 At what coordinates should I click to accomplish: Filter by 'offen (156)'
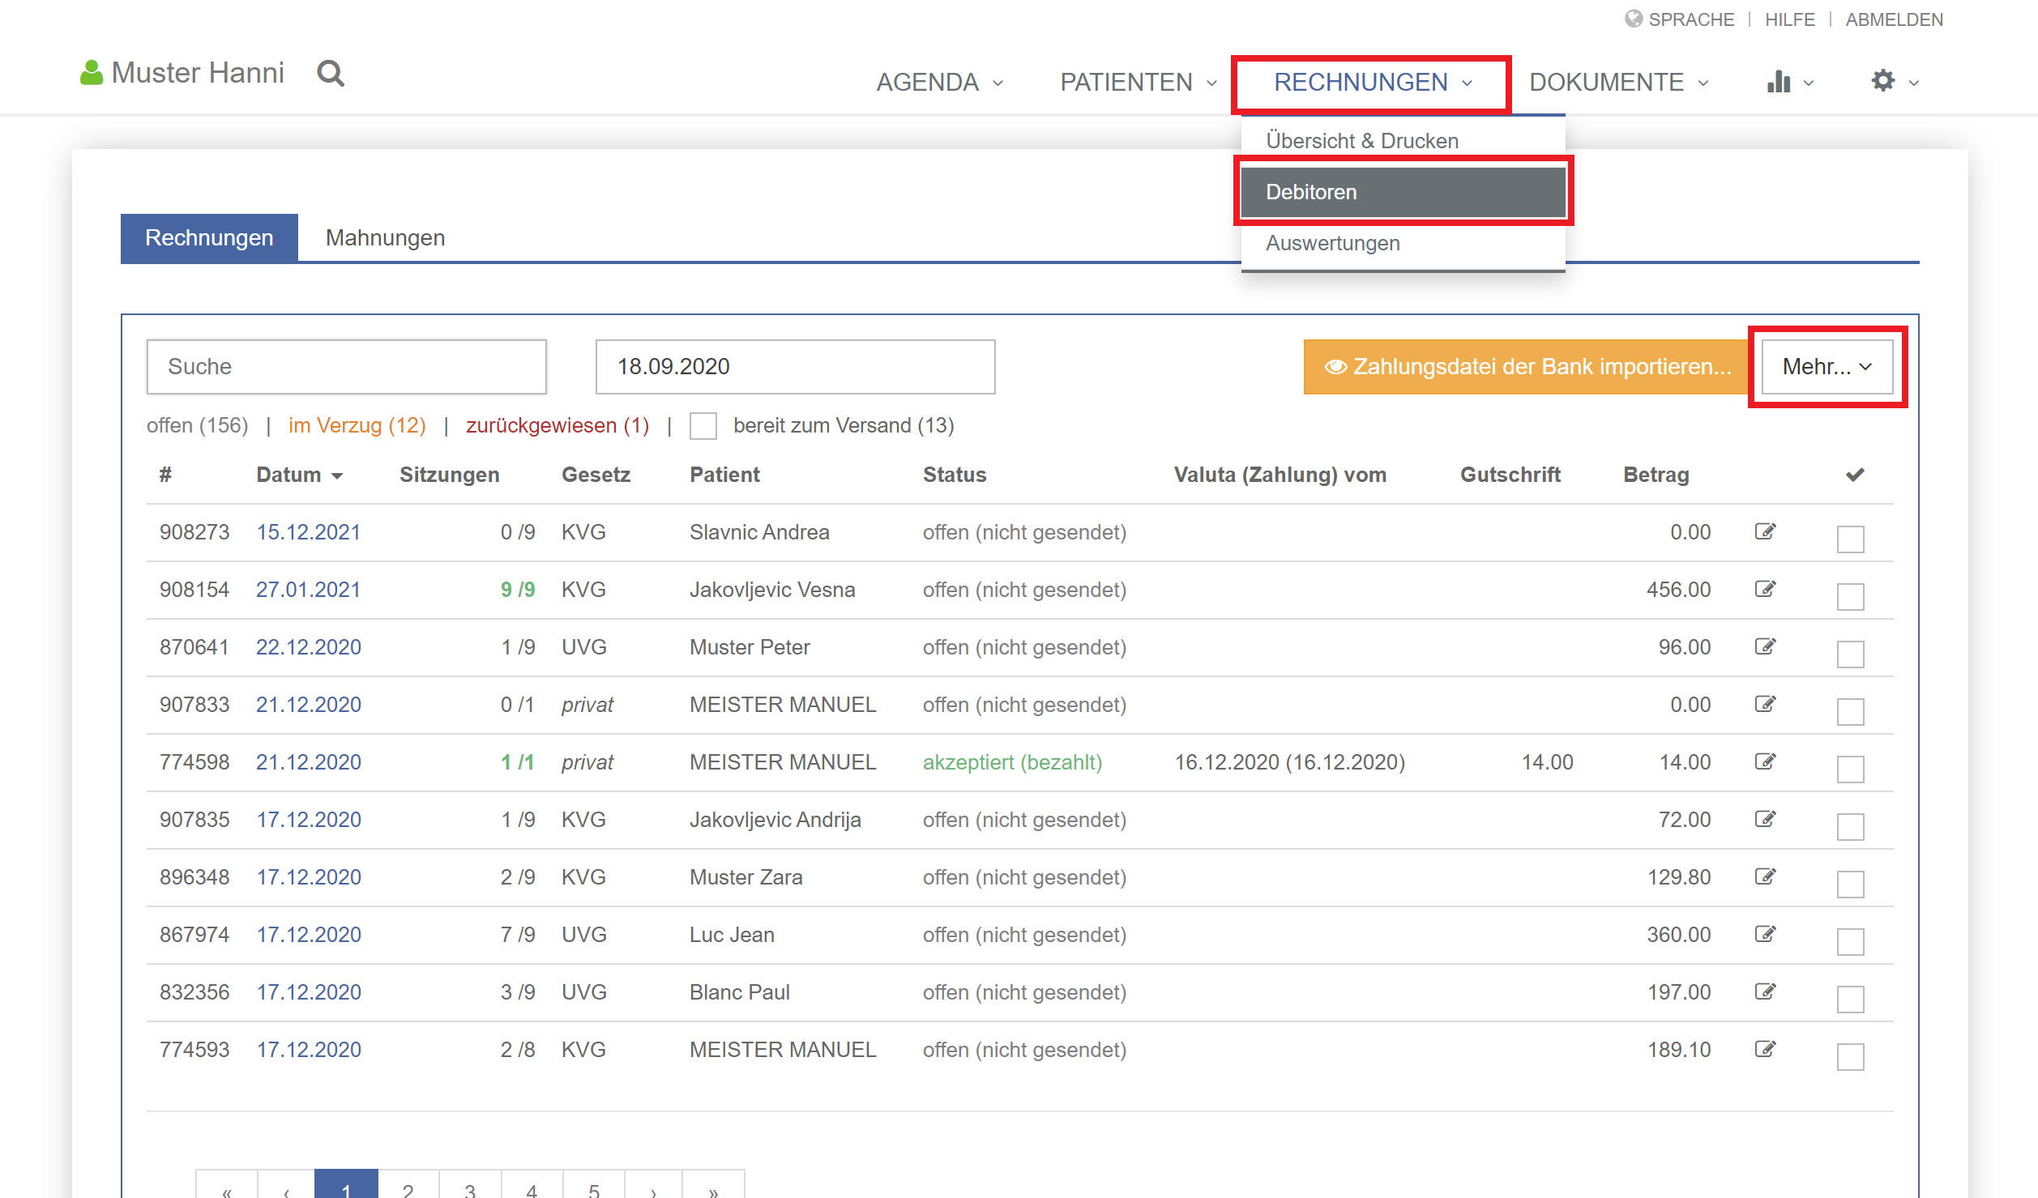point(198,426)
